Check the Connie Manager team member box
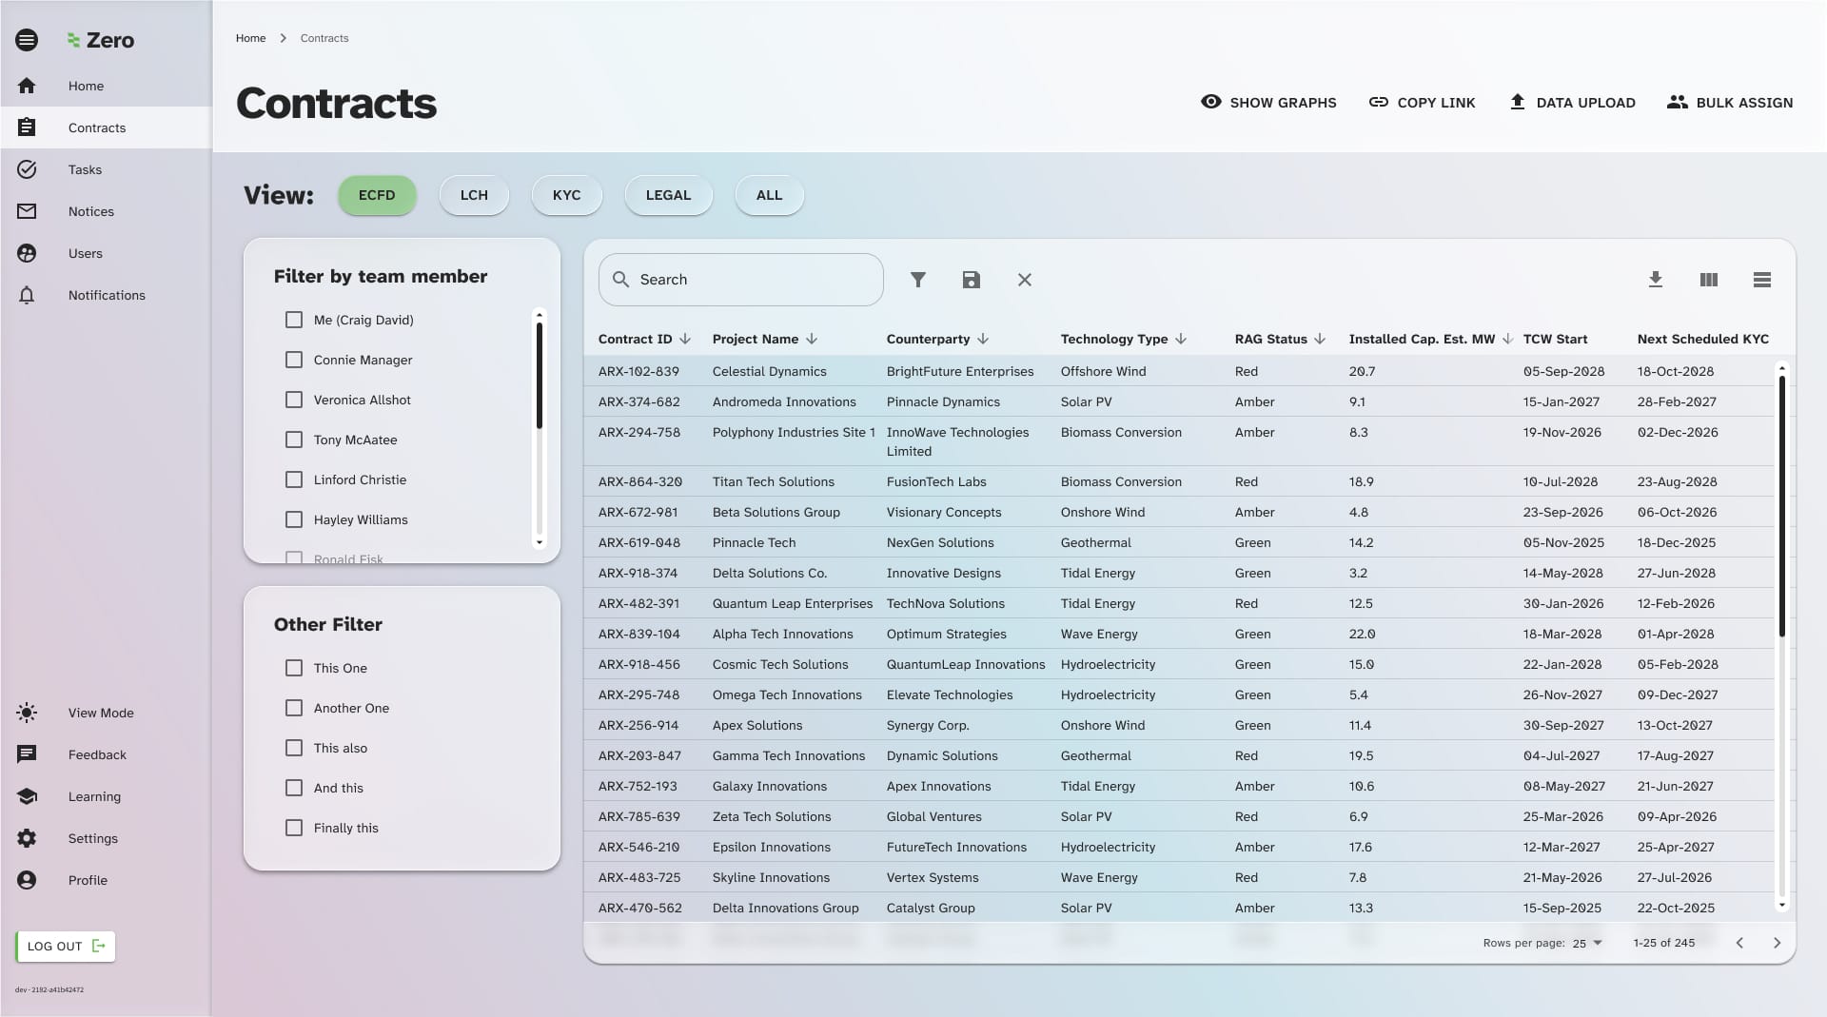 click(x=294, y=360)
